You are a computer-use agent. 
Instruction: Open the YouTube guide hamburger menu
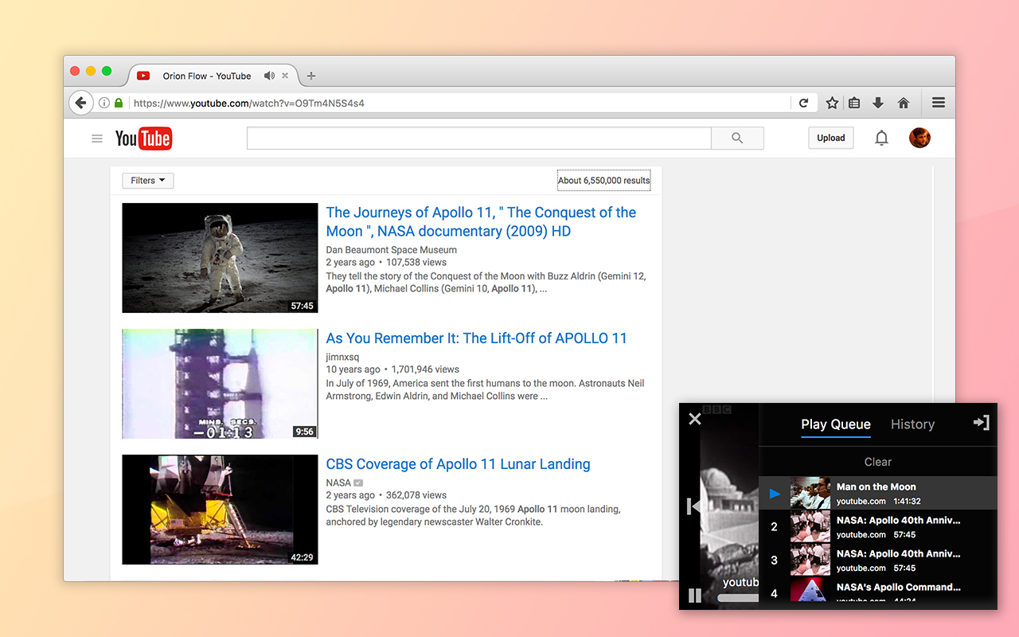click(97, 139)
